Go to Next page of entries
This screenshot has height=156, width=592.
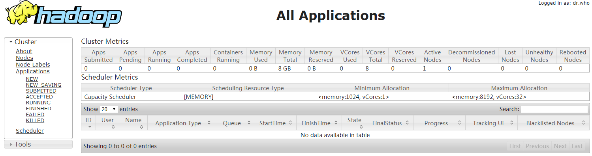[560, 146]
